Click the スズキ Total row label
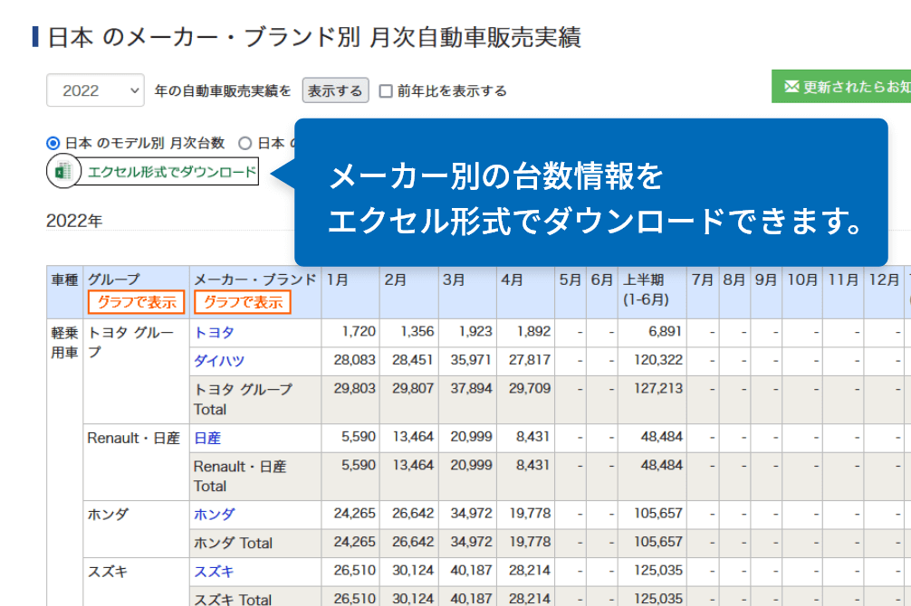Viewport: 911px width, 606px height. (x=255, y=596)
